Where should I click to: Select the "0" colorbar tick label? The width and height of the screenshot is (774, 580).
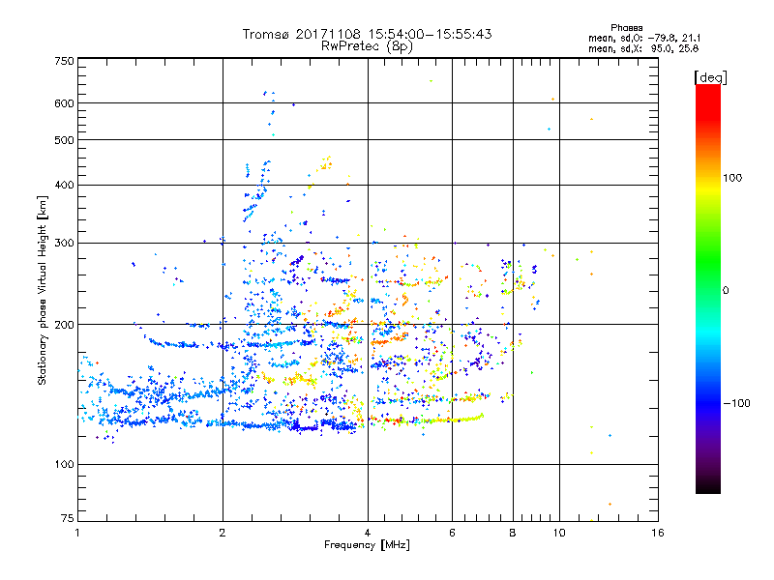pyautogui.click(x=726, y=291)
